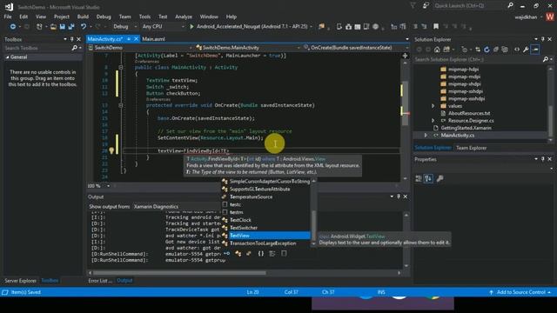Click the Categorized view icon in Properties panel
This screenshot has height=313, width=557.
click(419, 178)
